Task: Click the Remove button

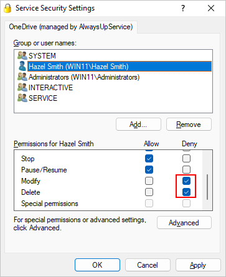Action: coord(189,124)
